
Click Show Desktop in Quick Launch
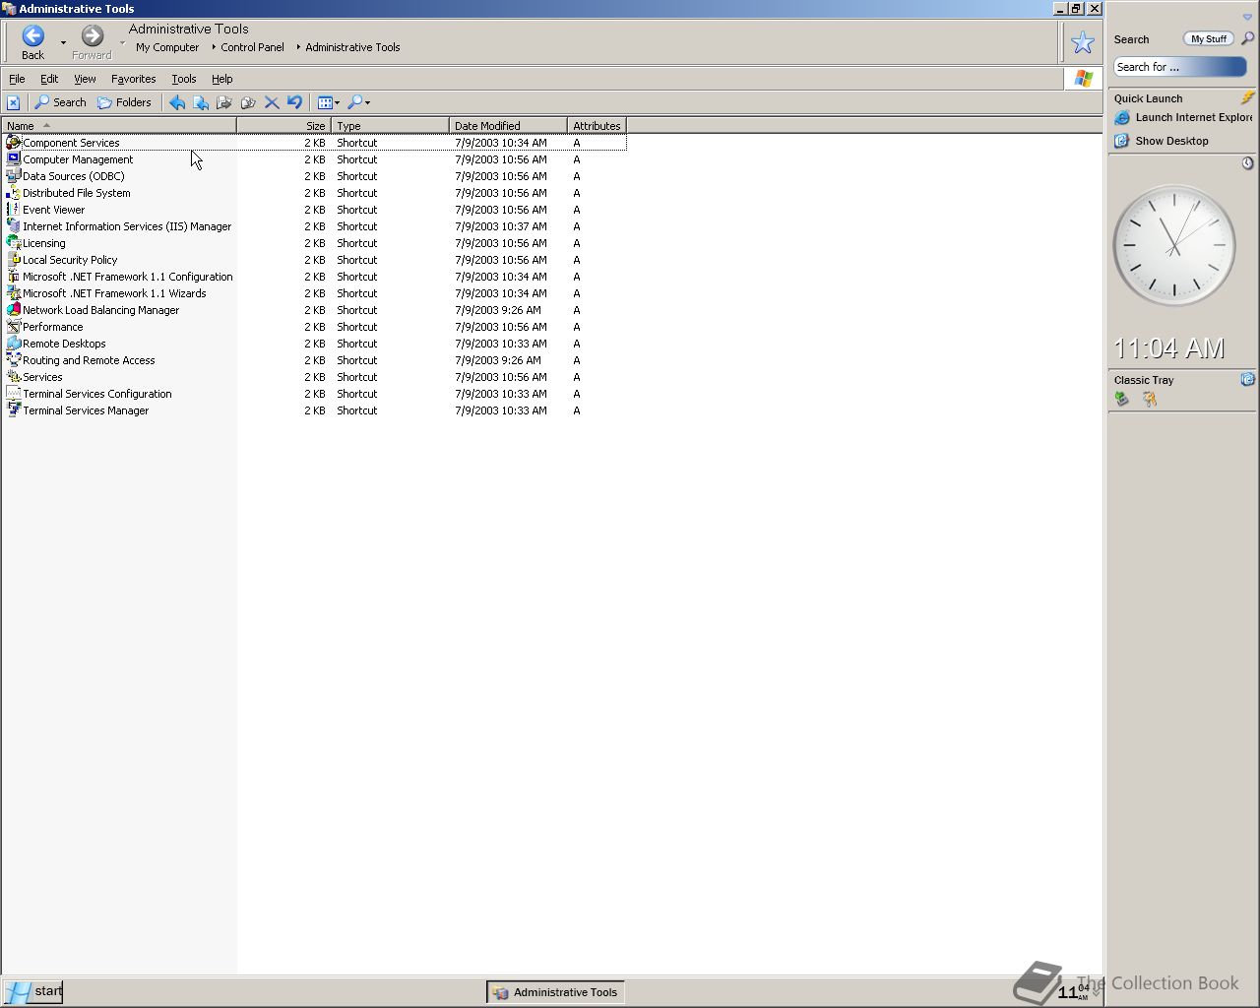point(1162,141)
